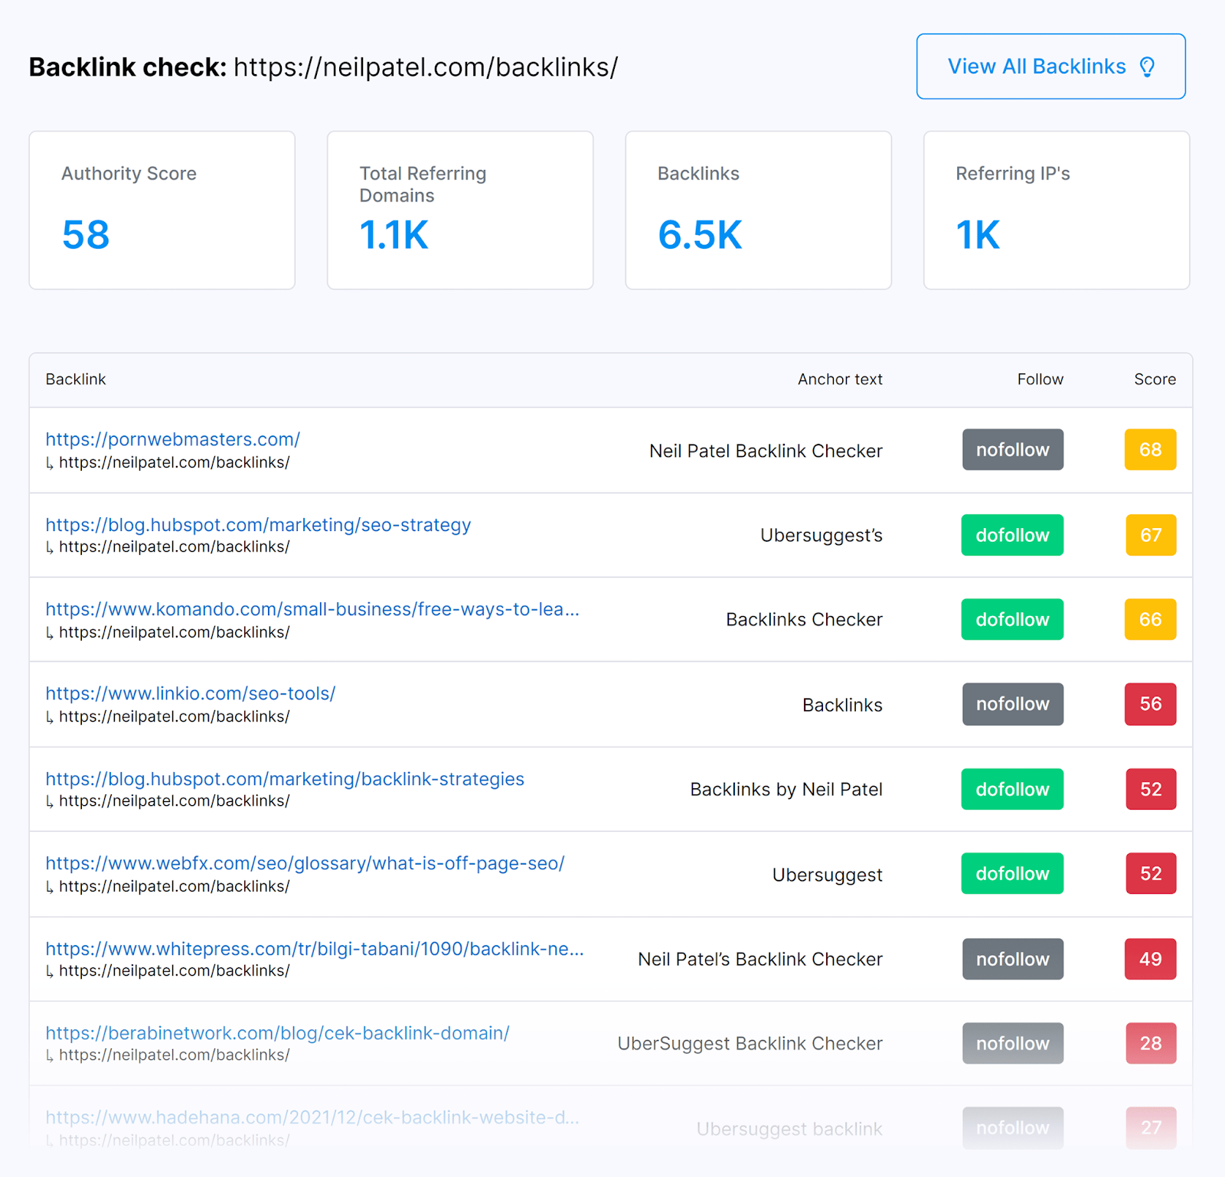Click the arrow icon below the webfx.com backlink

(49, 886)
